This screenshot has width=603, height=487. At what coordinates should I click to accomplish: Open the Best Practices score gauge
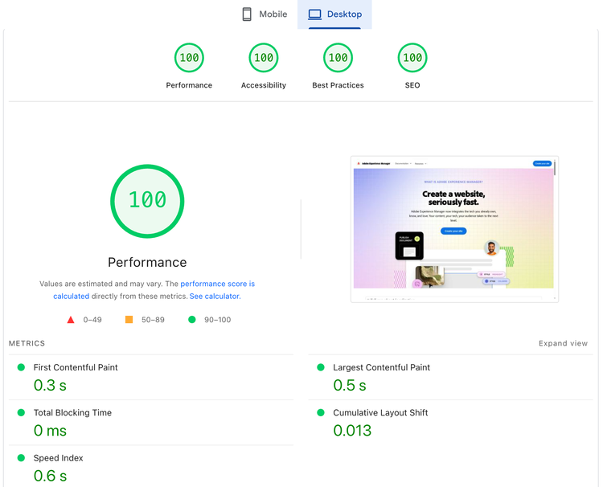[338, 58]
